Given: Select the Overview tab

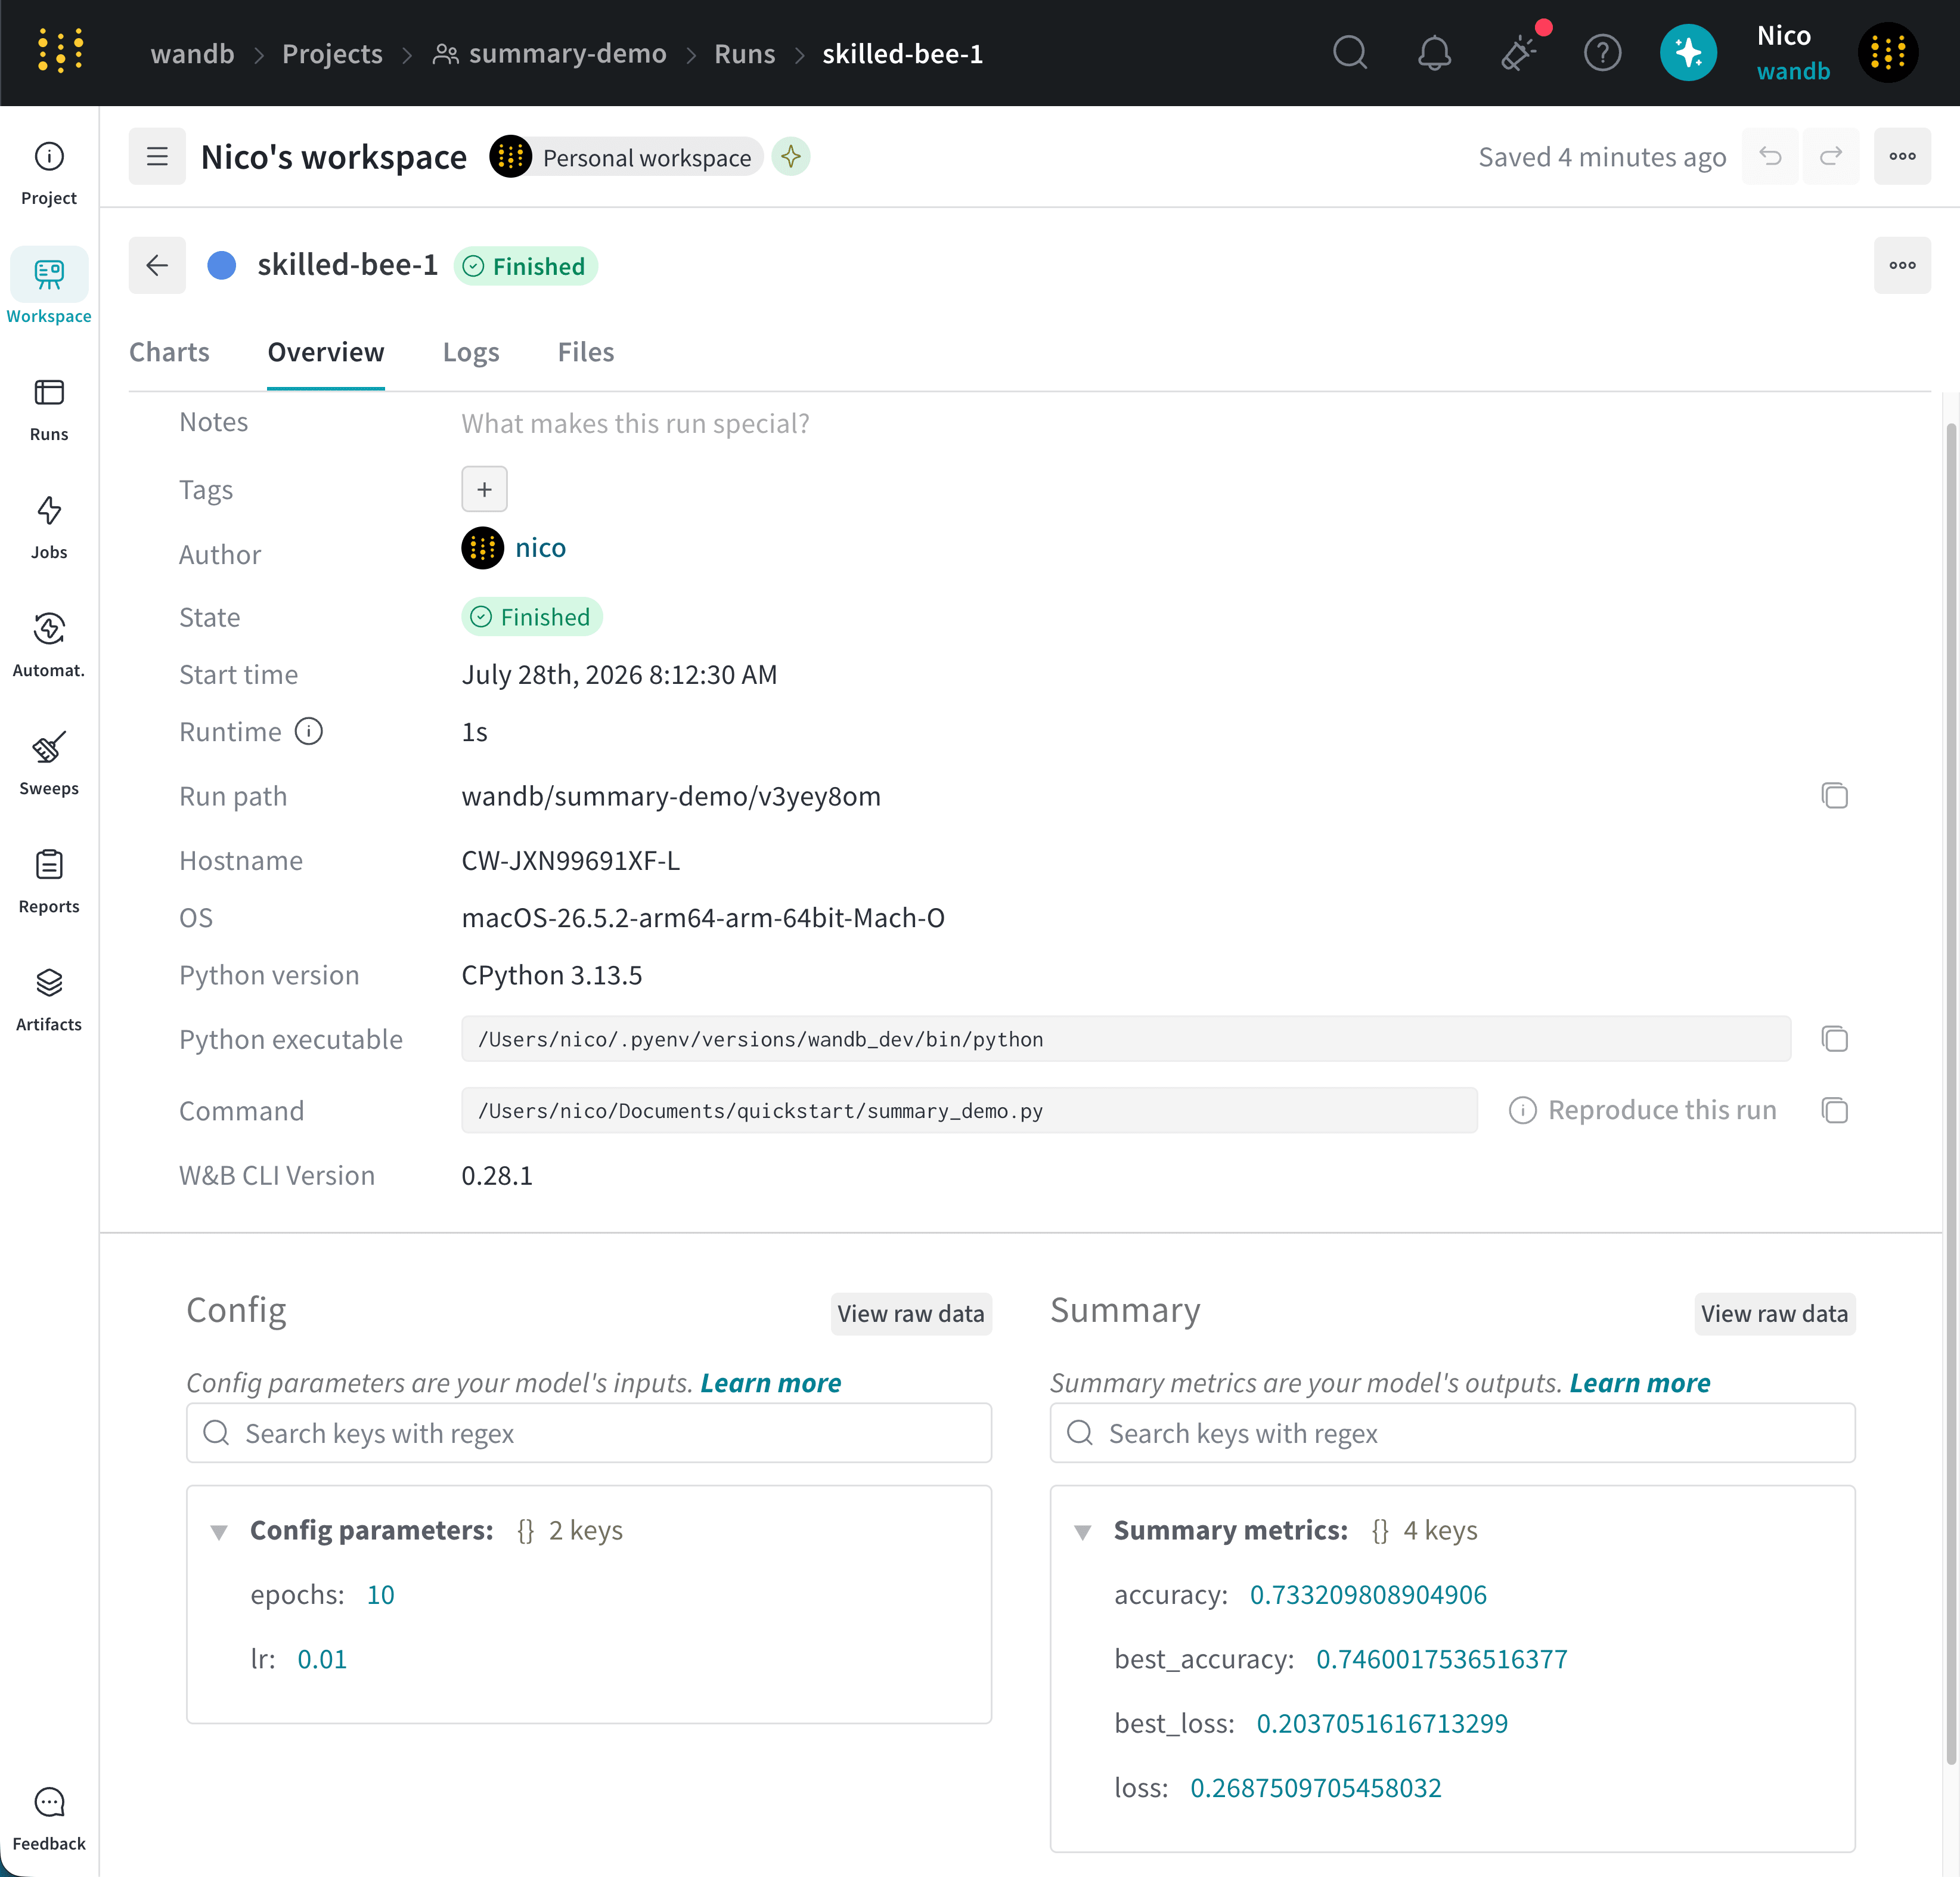Looking at the screenshot, I should tap(326, 352).
